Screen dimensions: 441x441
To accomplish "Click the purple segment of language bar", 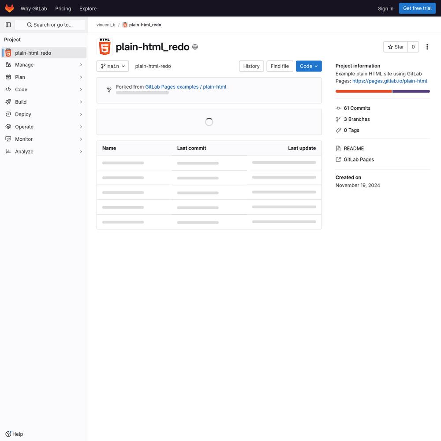I will 411,91.
